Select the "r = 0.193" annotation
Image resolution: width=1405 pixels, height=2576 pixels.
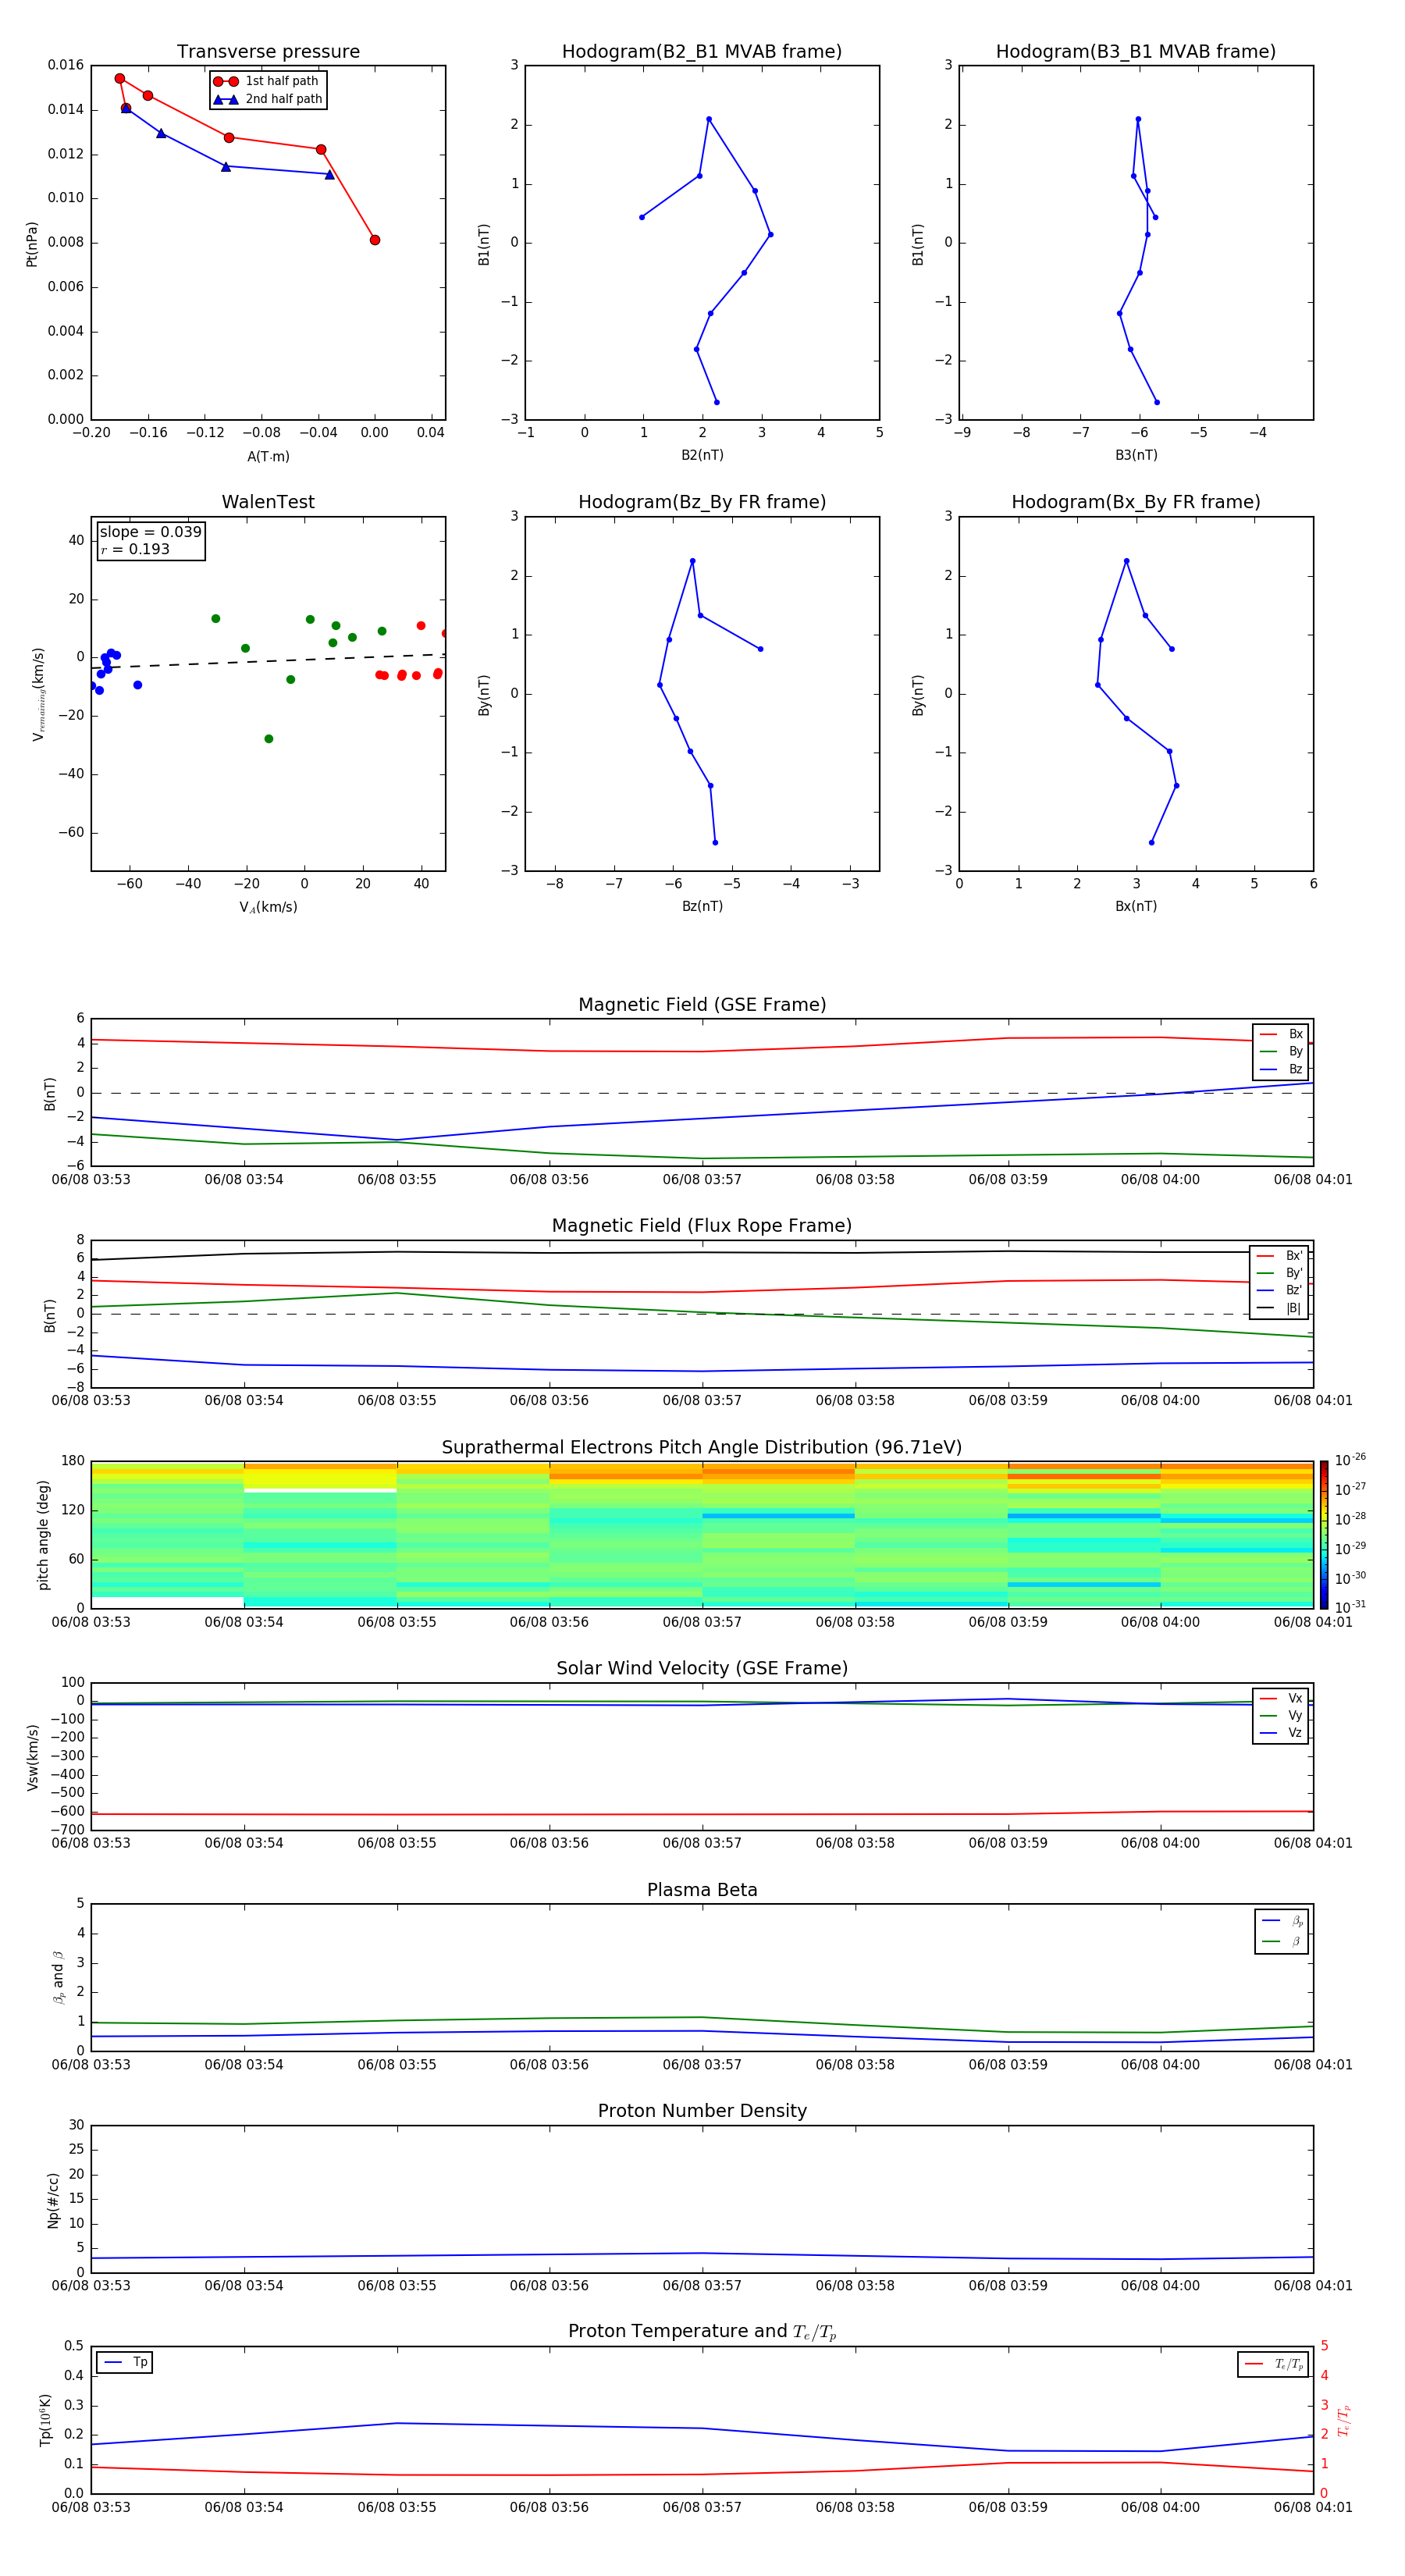(x=135, y=549)
